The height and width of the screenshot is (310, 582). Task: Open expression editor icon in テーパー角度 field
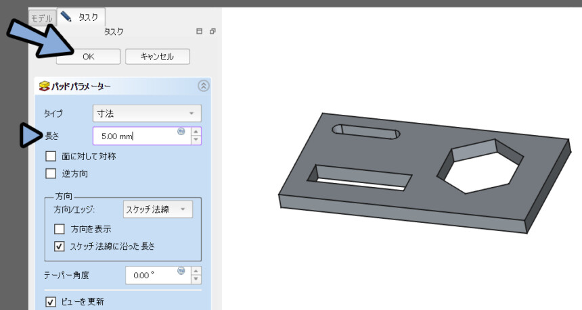coord(181,271)
